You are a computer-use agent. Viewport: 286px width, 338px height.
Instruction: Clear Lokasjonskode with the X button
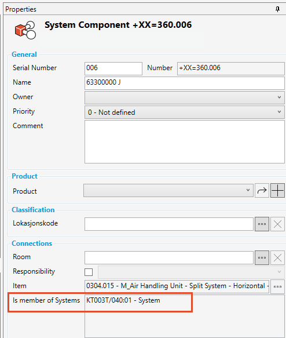278,224
